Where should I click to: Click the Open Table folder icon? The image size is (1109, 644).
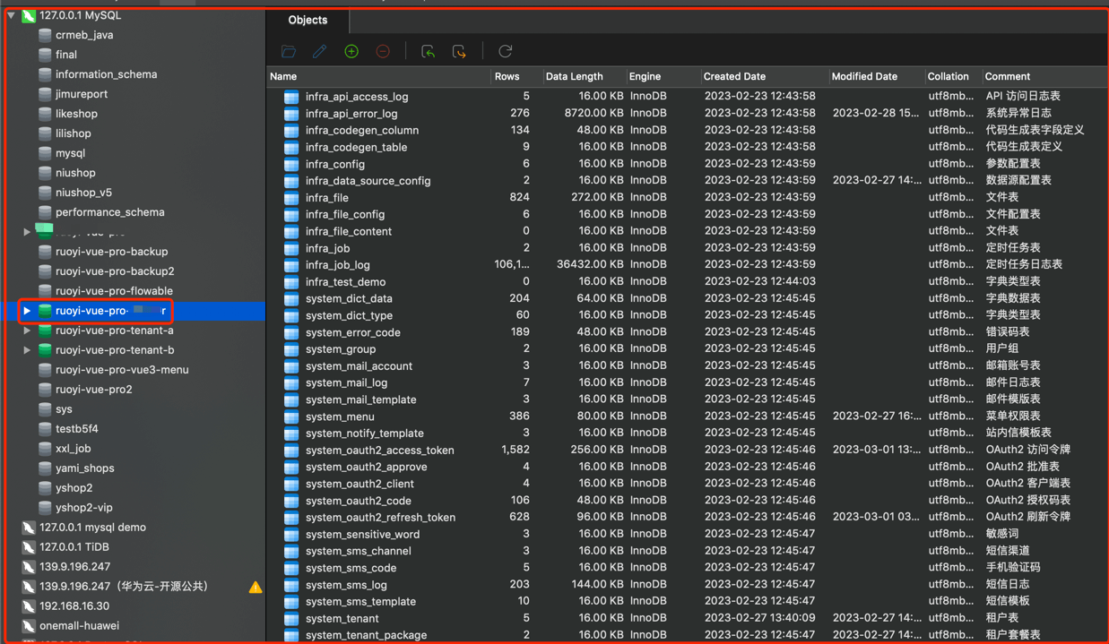point(289,52)
